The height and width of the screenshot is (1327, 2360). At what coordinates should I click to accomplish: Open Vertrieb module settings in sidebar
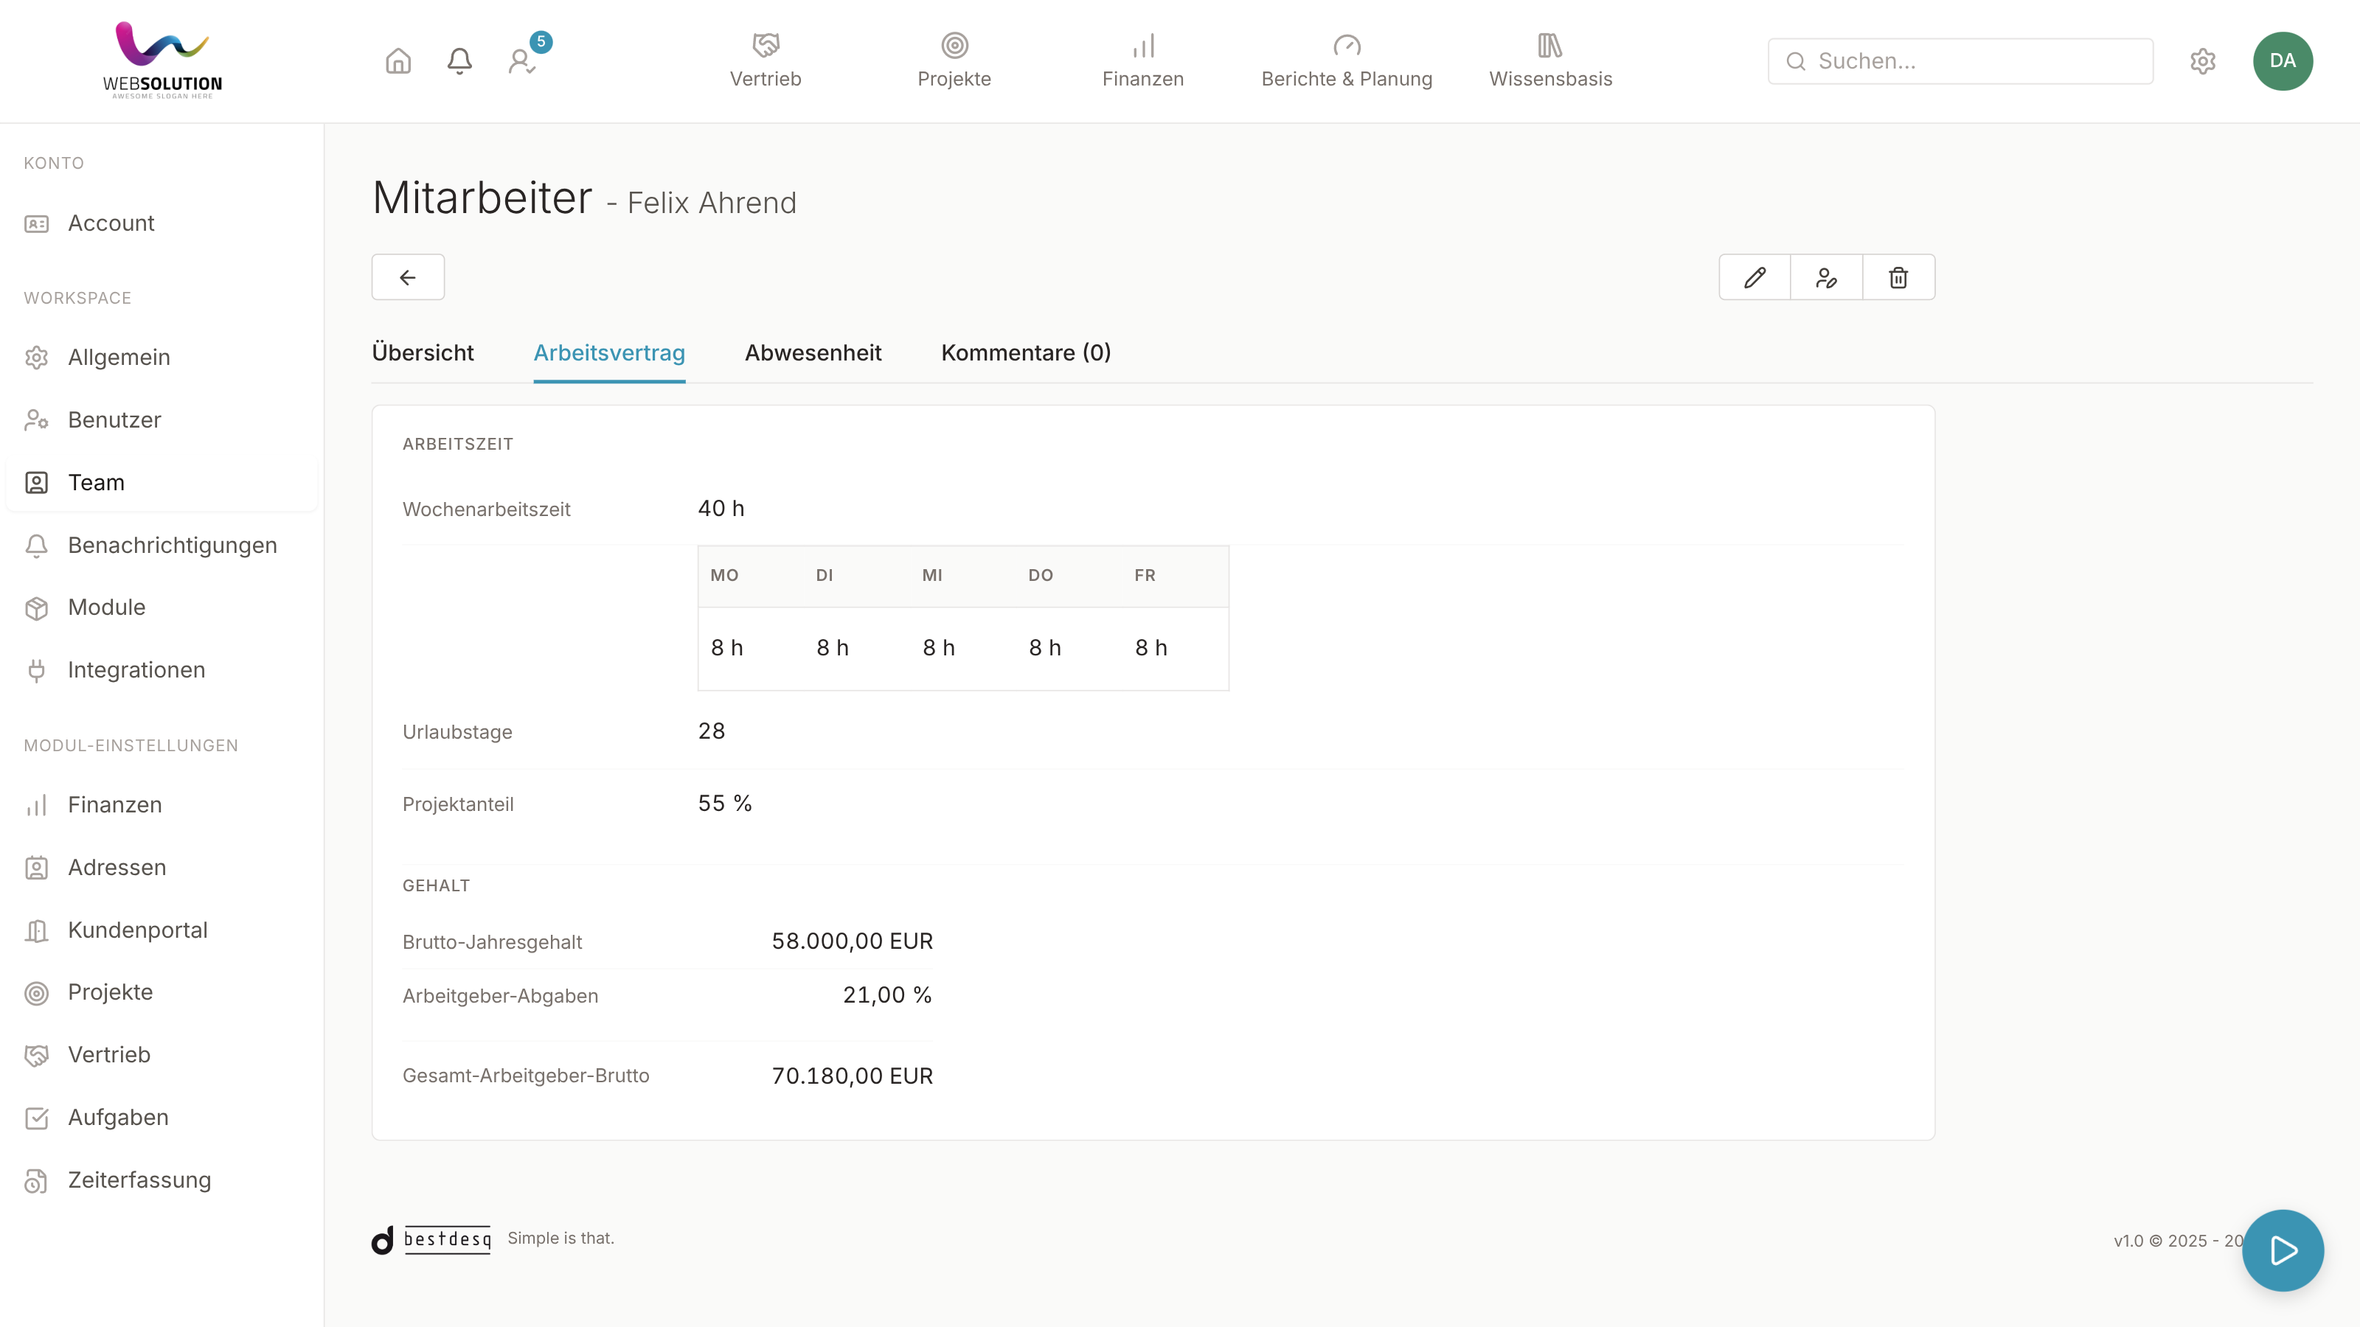(x=162, y=1055)
